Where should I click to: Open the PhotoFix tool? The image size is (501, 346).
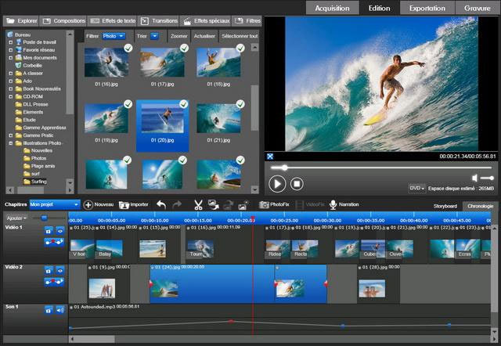274,204
